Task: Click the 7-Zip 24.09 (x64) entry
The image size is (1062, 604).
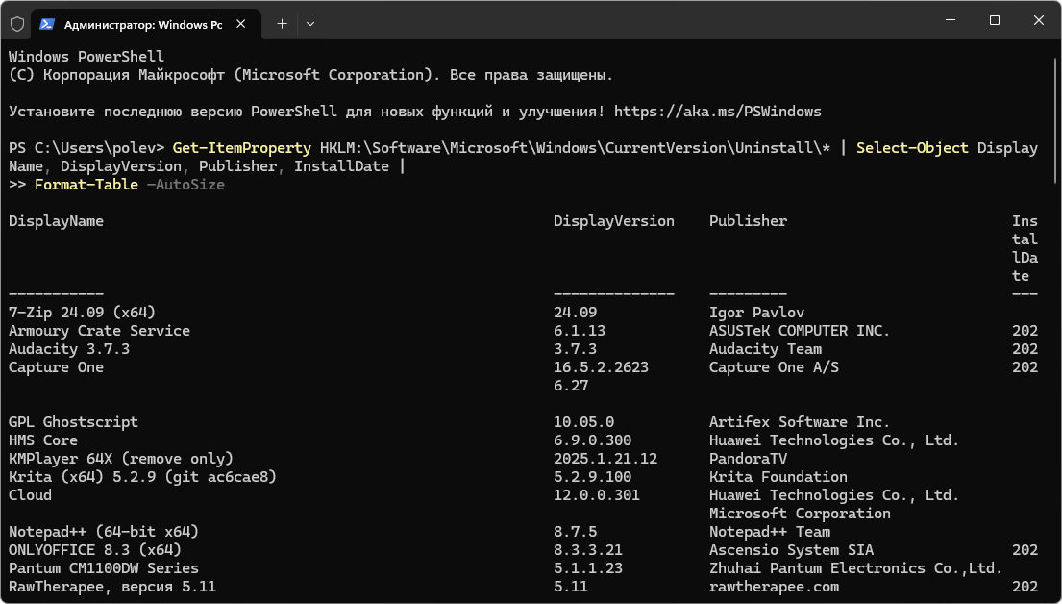Action: pos(82,313)
